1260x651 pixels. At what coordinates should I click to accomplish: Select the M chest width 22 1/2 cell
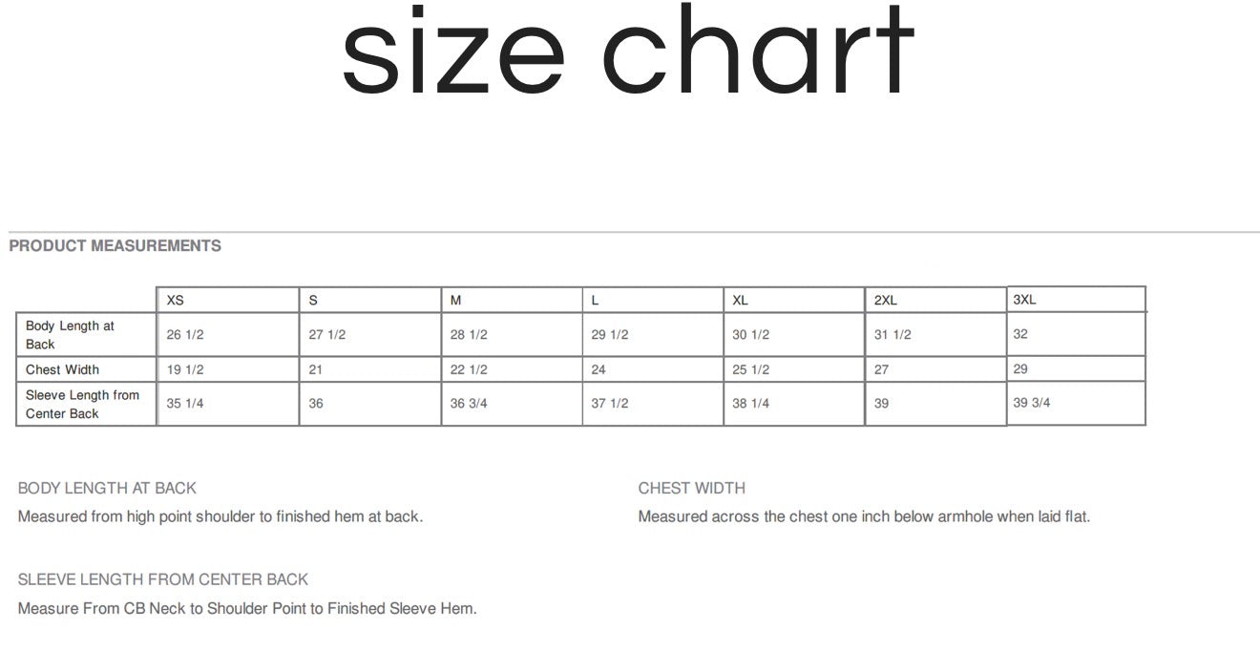click(x=513, y=369)
